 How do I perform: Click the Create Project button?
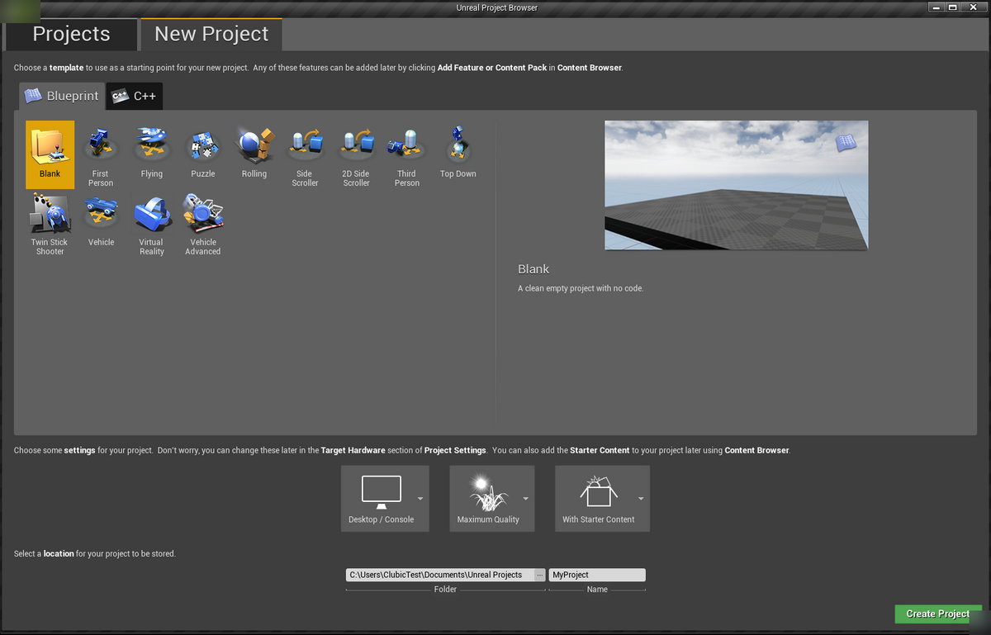pos(938,614)
